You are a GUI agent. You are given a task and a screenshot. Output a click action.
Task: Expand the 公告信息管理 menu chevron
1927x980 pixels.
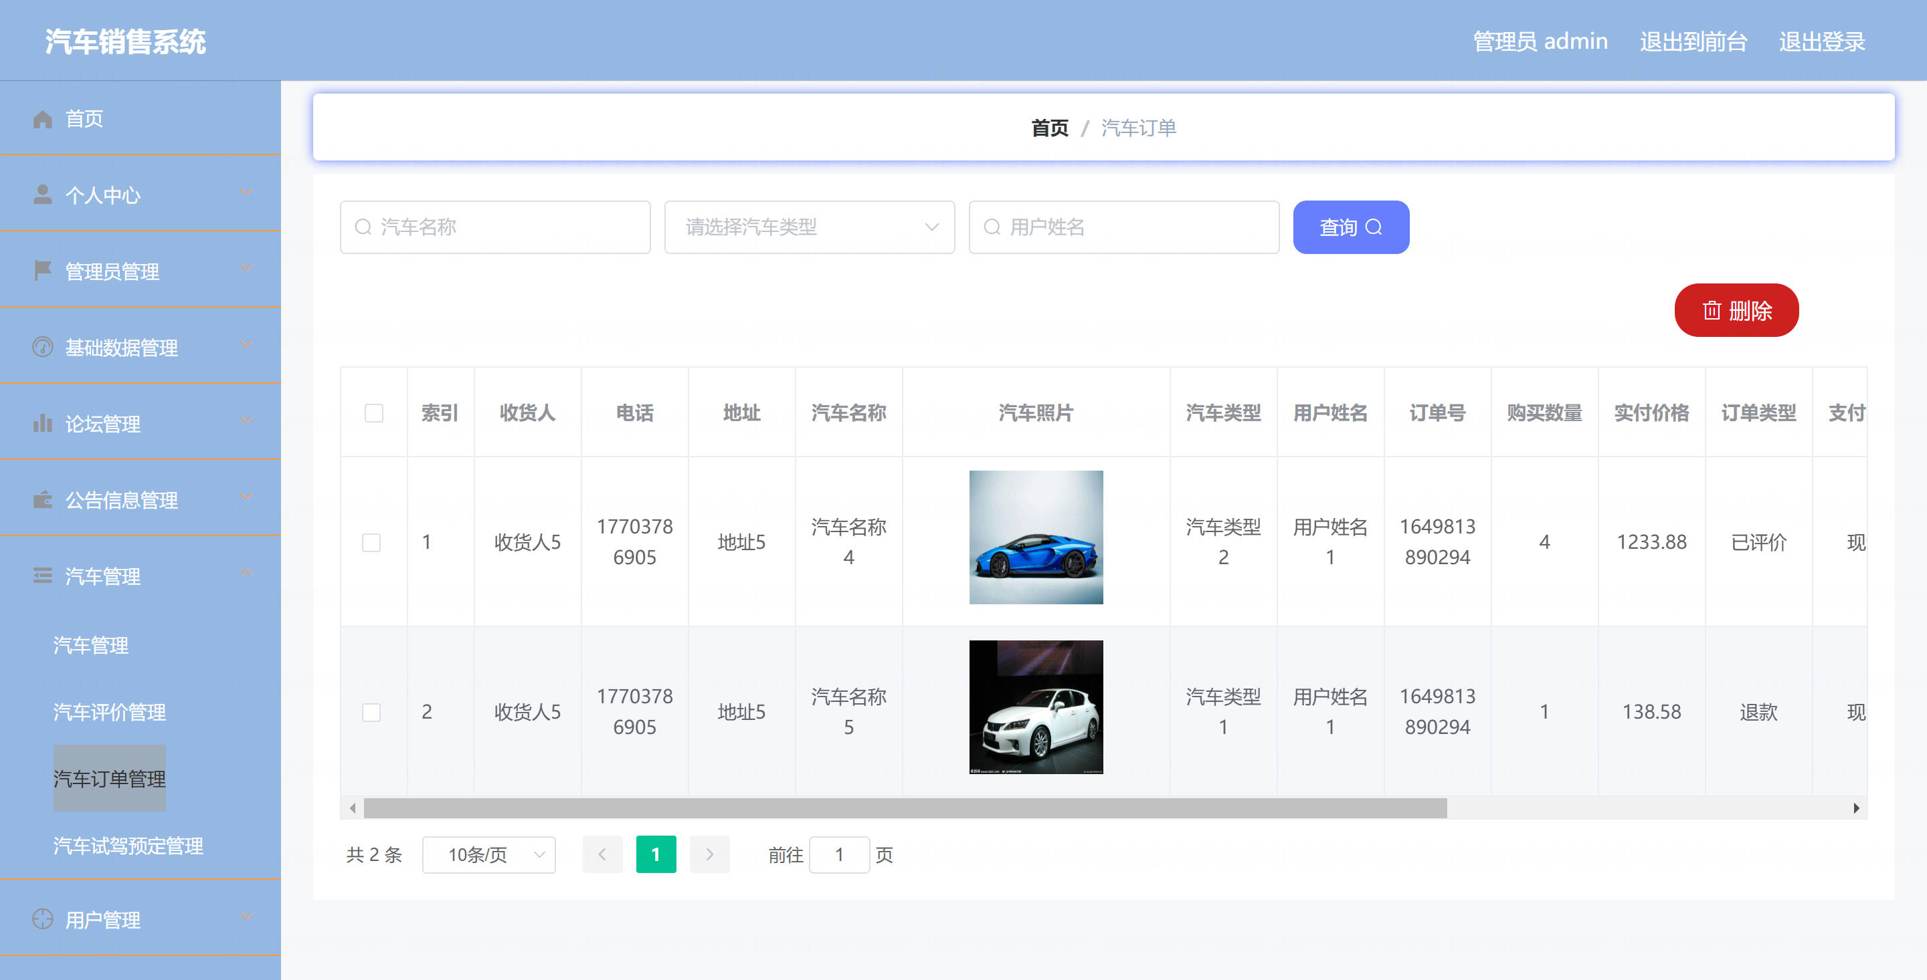246,497
